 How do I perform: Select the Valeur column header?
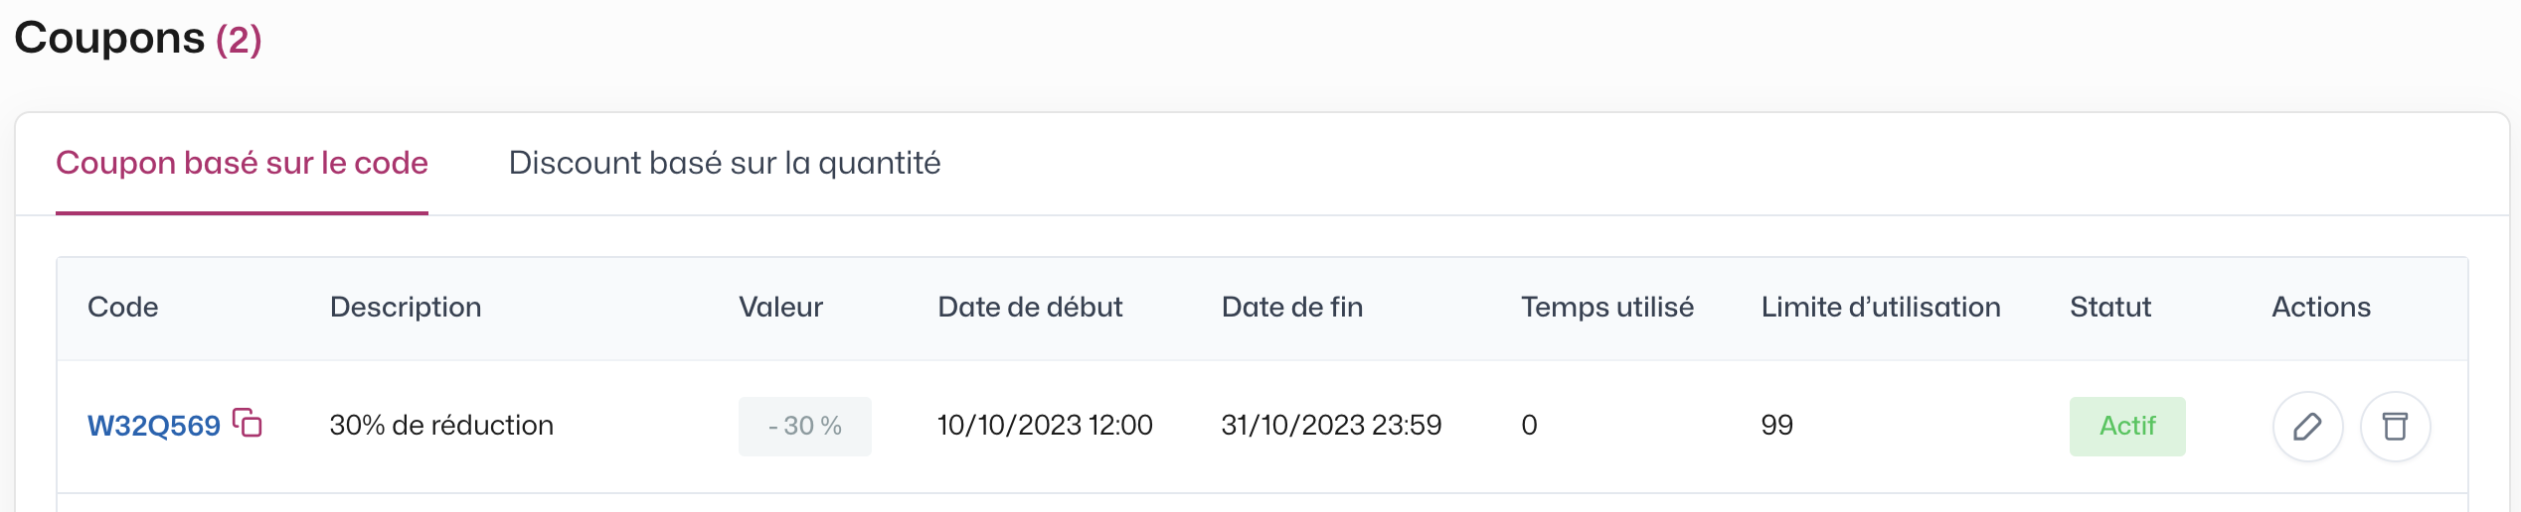tap(781, 308)
